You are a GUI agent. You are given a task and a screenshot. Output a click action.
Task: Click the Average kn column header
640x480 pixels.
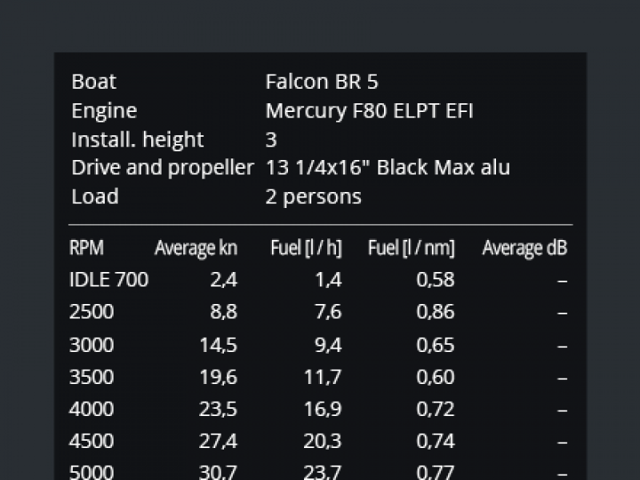coord(196,248)
